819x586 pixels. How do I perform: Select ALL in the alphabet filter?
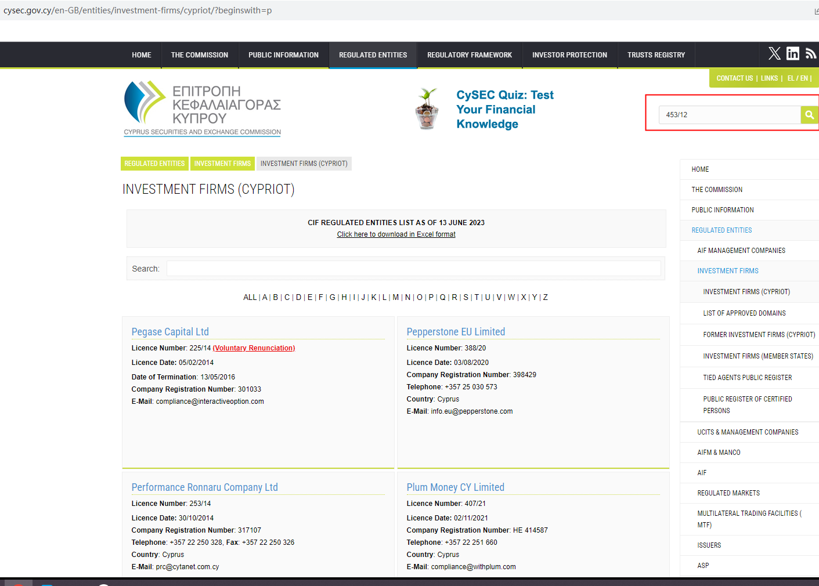[x=250, y=297]
